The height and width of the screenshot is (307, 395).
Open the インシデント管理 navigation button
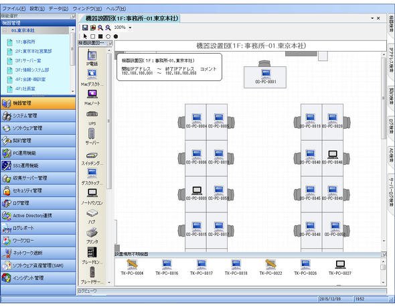coord(38,278)
